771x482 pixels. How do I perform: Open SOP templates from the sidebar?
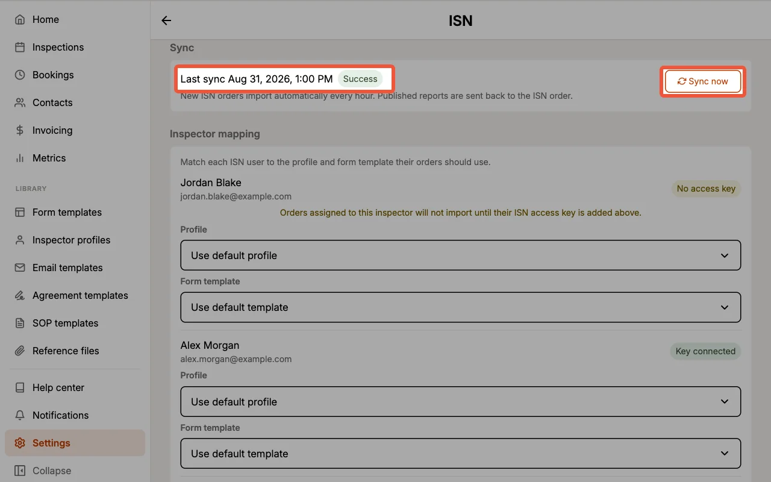point(75,323)
